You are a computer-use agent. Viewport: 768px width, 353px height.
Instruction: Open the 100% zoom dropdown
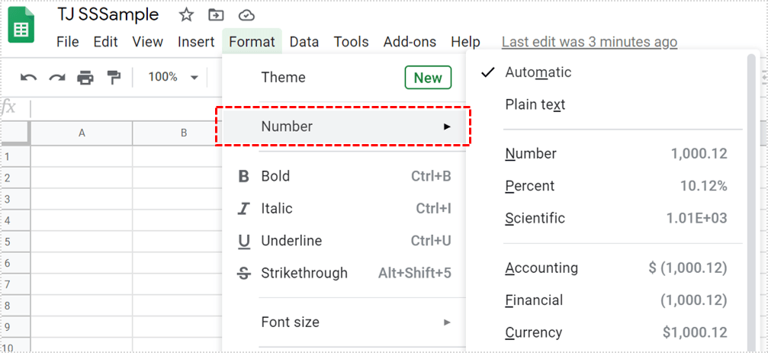(x=172, y=77)
